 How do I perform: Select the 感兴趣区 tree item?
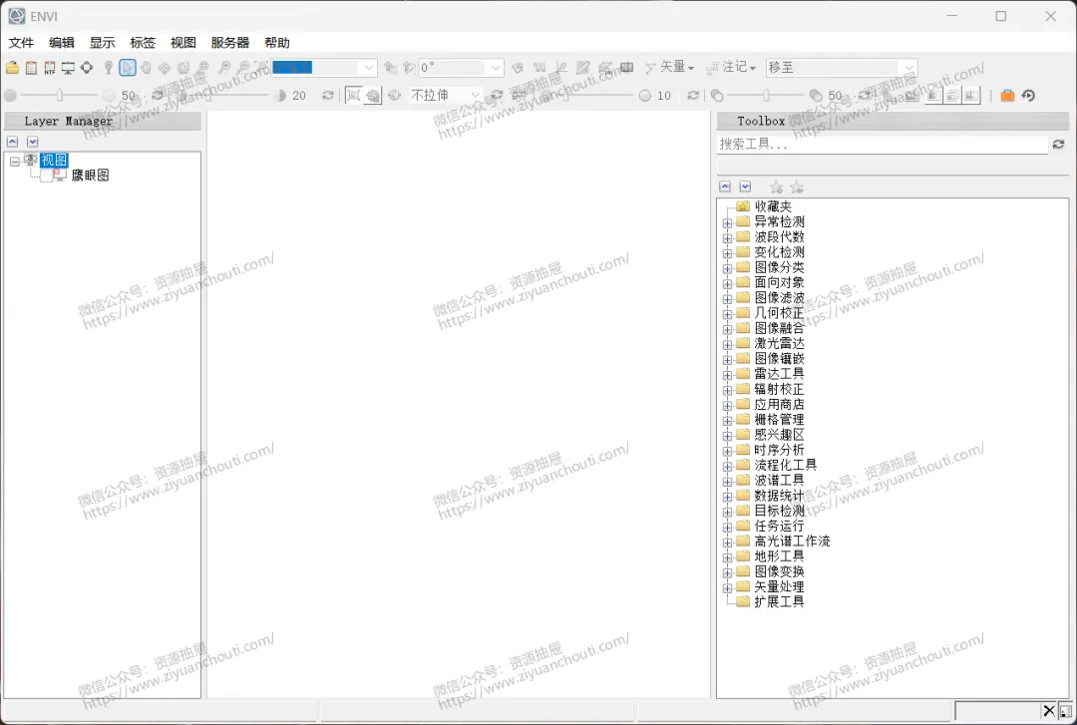pos(779,435)
